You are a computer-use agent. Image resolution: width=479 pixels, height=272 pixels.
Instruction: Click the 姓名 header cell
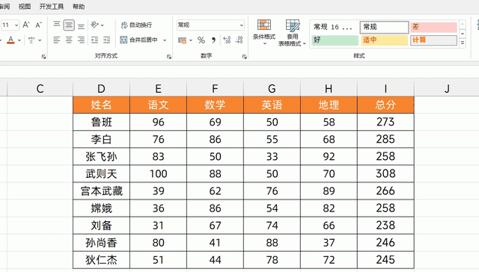coord(102,105)
